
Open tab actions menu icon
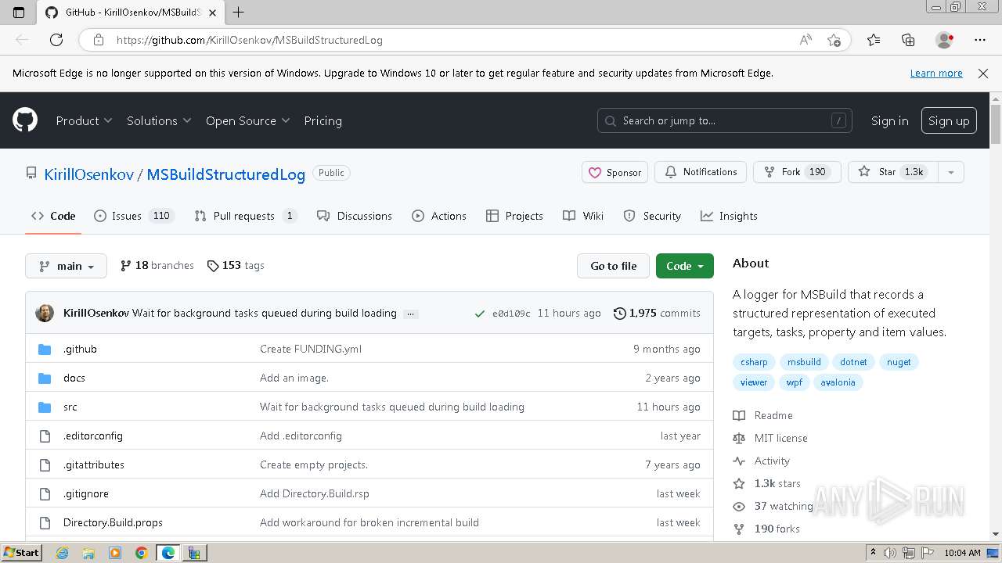coord(19,12)
